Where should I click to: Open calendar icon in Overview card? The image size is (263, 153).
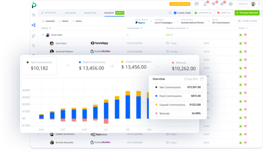202,79
